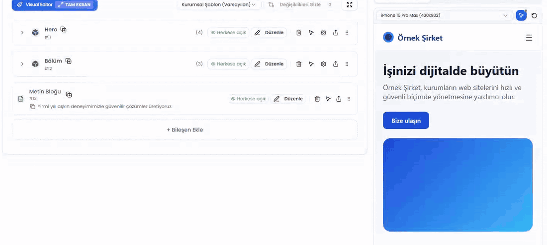Click the export icon on Hero row

[336, 33]
